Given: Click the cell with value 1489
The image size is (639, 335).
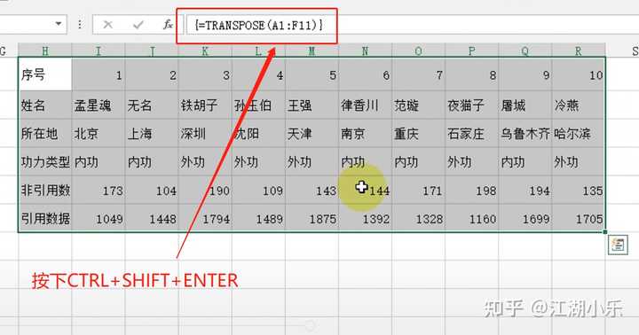Looking at the screenshot, I should [x=258, y=218].
